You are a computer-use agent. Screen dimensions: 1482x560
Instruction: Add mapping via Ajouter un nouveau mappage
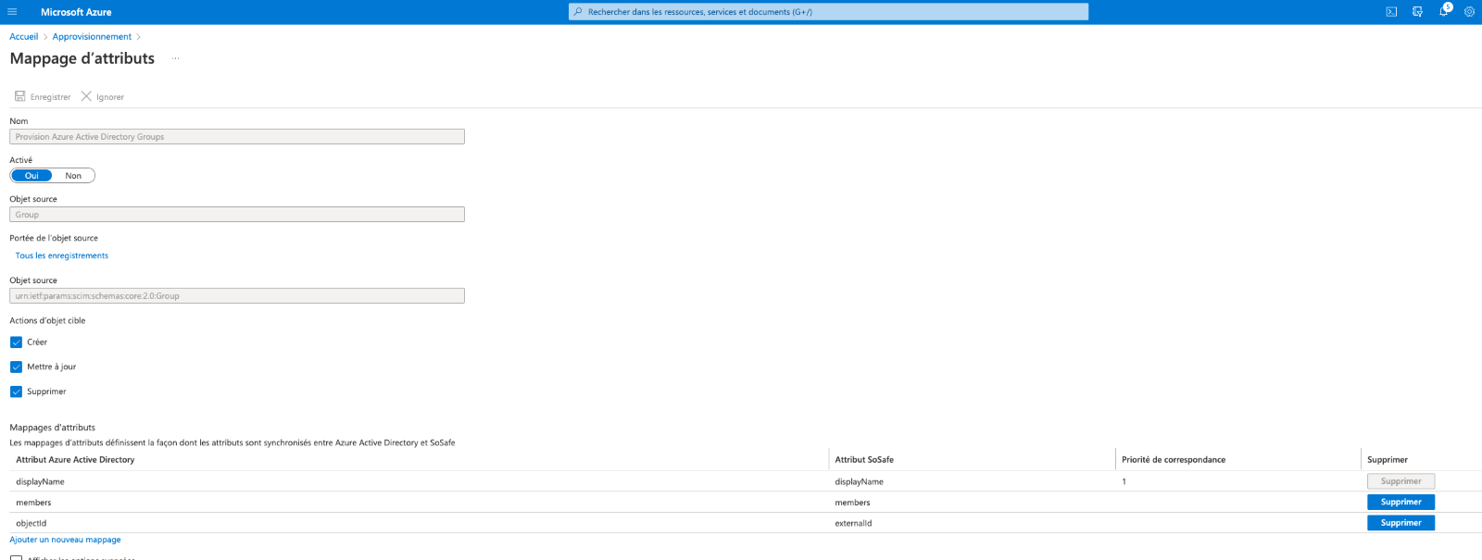click(x=65, y=540)
